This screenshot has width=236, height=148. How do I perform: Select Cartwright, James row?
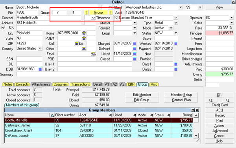click(x=99, y=125)
